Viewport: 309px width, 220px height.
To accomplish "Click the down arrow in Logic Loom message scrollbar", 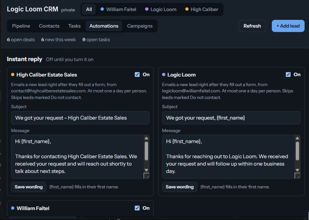I will tap(297, 170).
